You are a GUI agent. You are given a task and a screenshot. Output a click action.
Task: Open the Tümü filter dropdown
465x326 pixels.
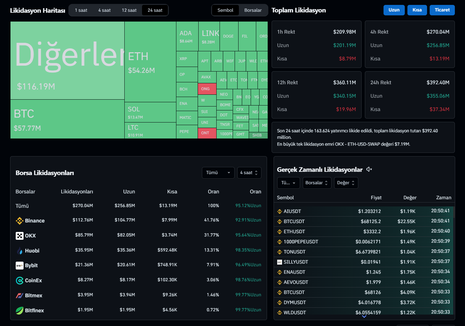(218, 172)
